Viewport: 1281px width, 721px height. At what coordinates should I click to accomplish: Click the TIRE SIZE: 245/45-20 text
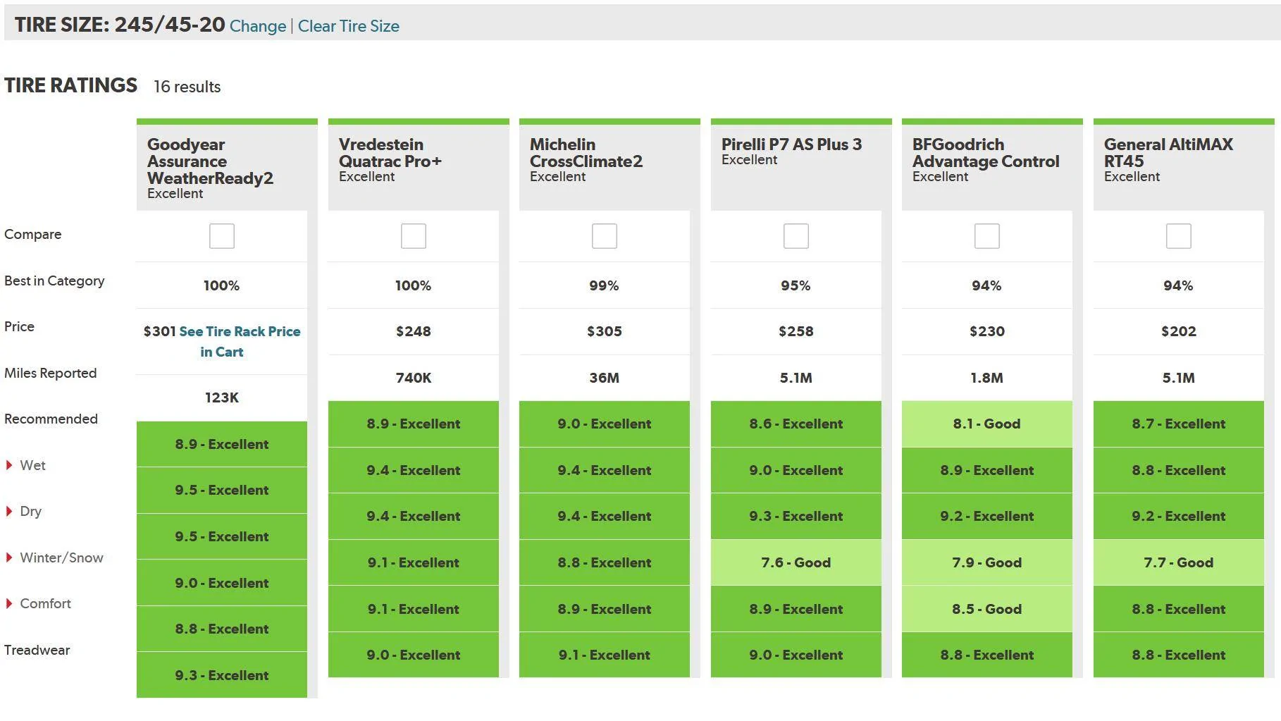[x=120, y=25]
